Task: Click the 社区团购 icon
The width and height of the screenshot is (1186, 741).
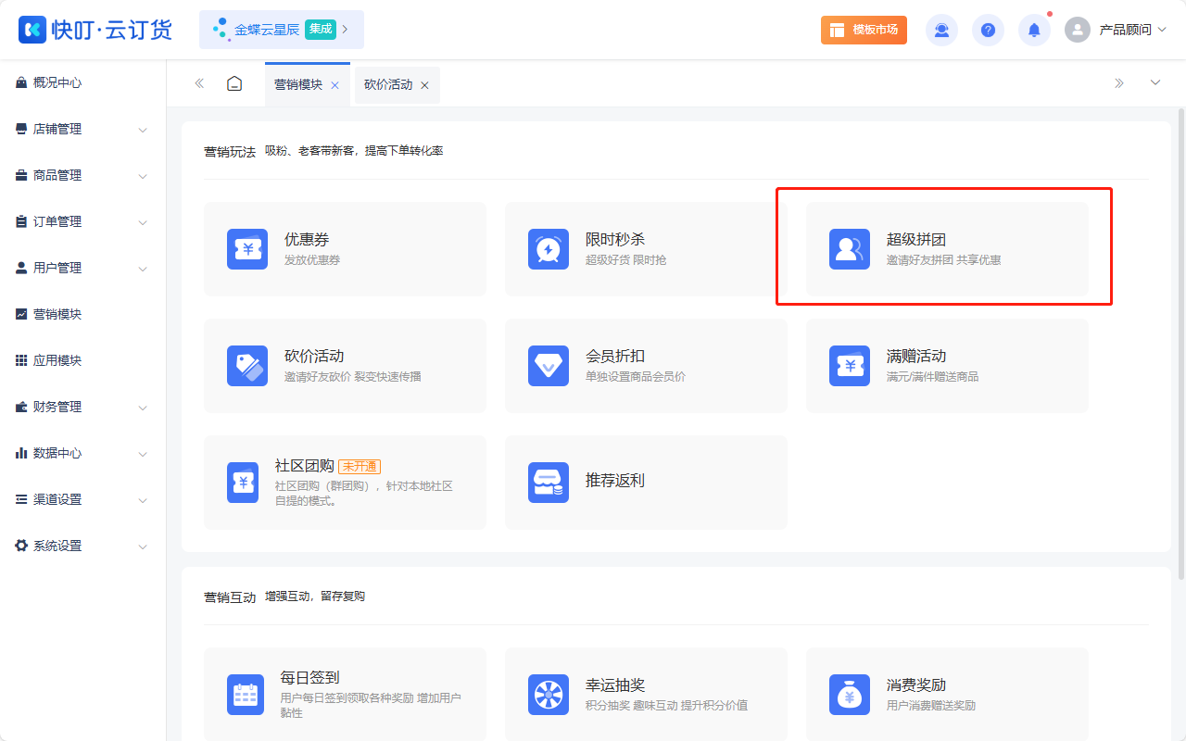Action: click(243, 483)
